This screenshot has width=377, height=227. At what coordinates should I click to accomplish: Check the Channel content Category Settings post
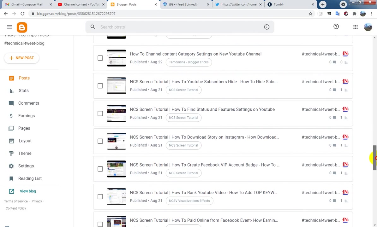(100, 58)
